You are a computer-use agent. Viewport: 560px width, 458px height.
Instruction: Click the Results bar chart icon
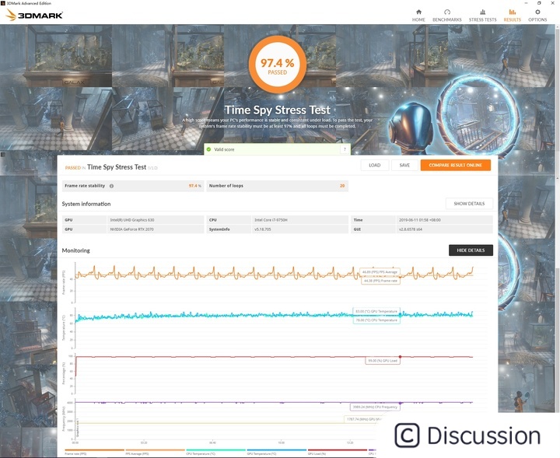coord(512,12)
